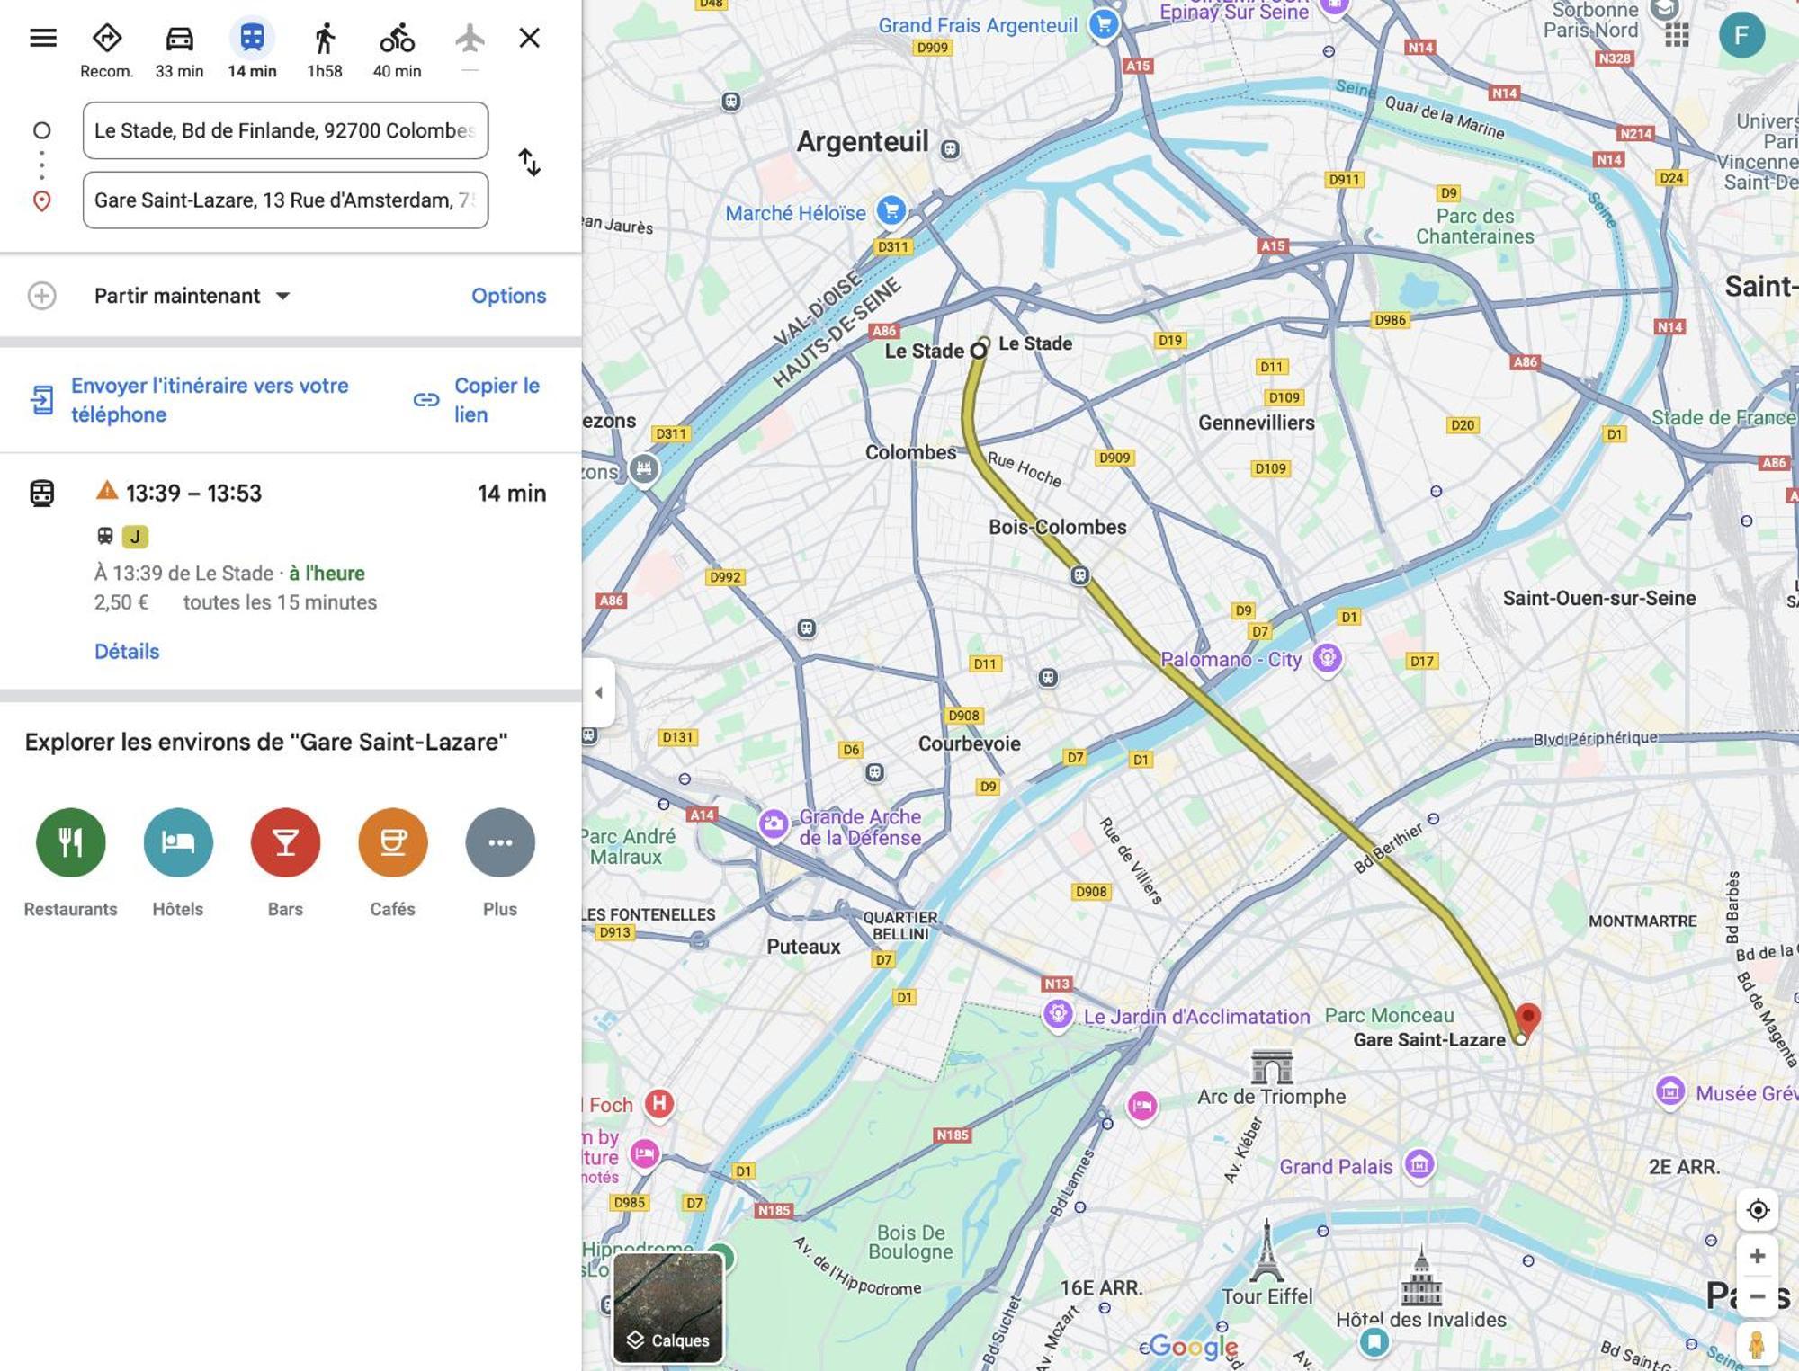Click the Courbevoie city label
The width and height of the screenshot is (1799, 1371).
coord(969,743)
